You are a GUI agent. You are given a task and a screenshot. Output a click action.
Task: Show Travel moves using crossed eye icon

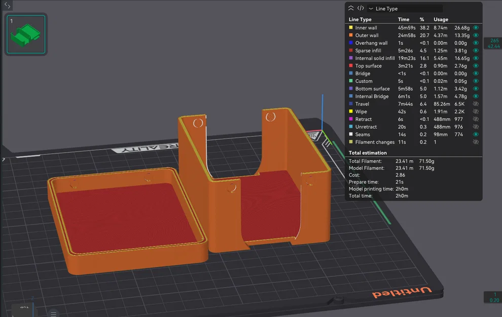click(476, 104)
